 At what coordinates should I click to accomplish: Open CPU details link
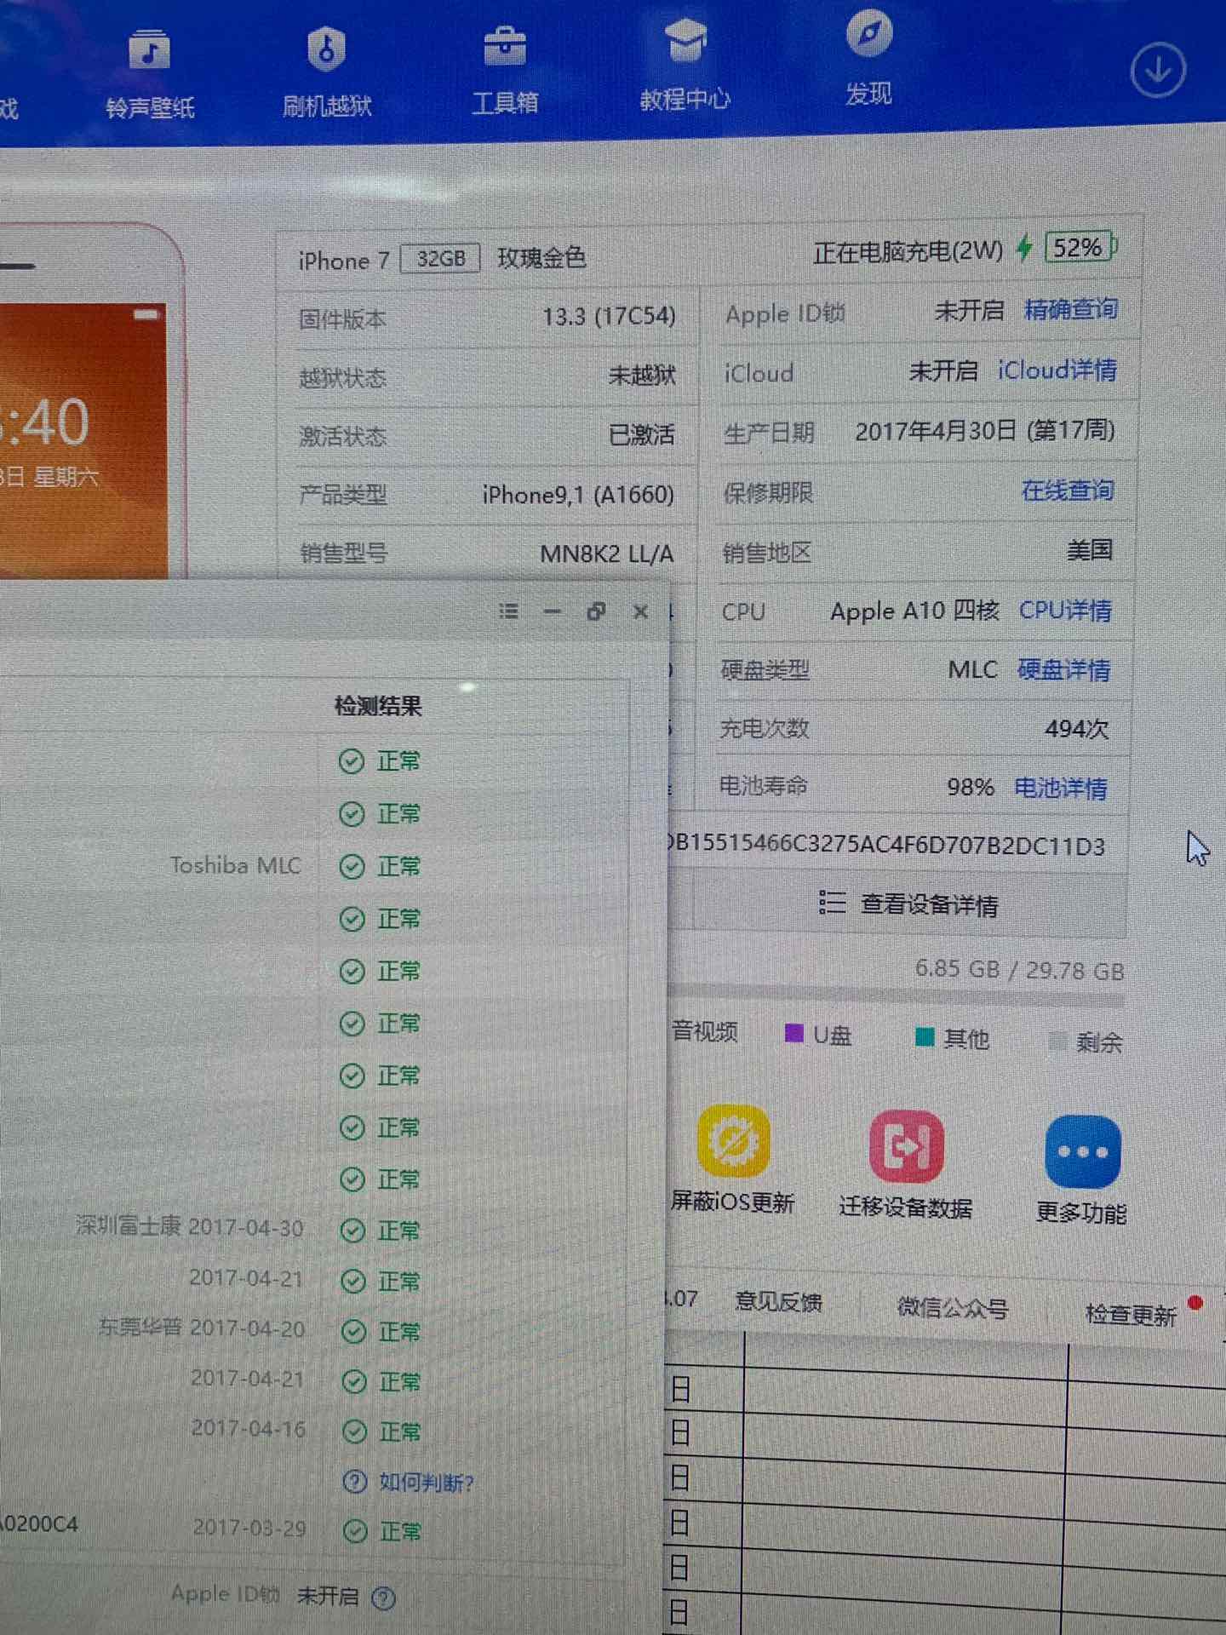(1065, 610)
